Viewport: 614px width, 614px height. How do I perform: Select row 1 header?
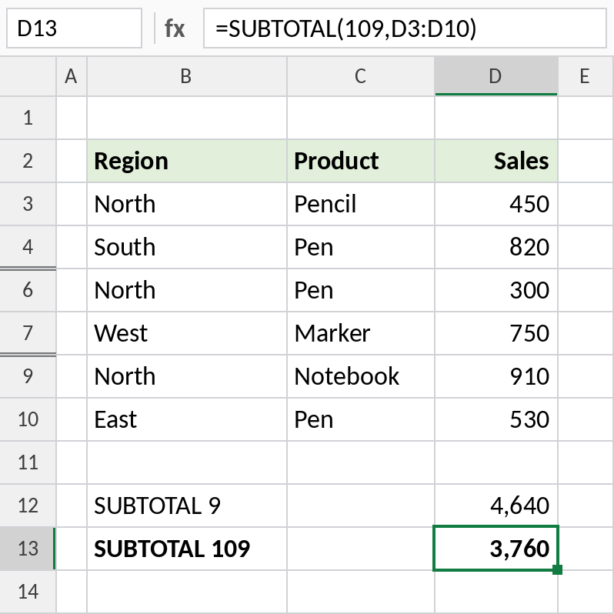(28, 118)
